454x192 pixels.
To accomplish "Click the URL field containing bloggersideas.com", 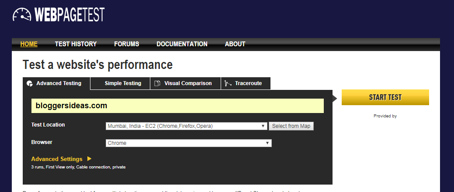I will pos(177,106).
